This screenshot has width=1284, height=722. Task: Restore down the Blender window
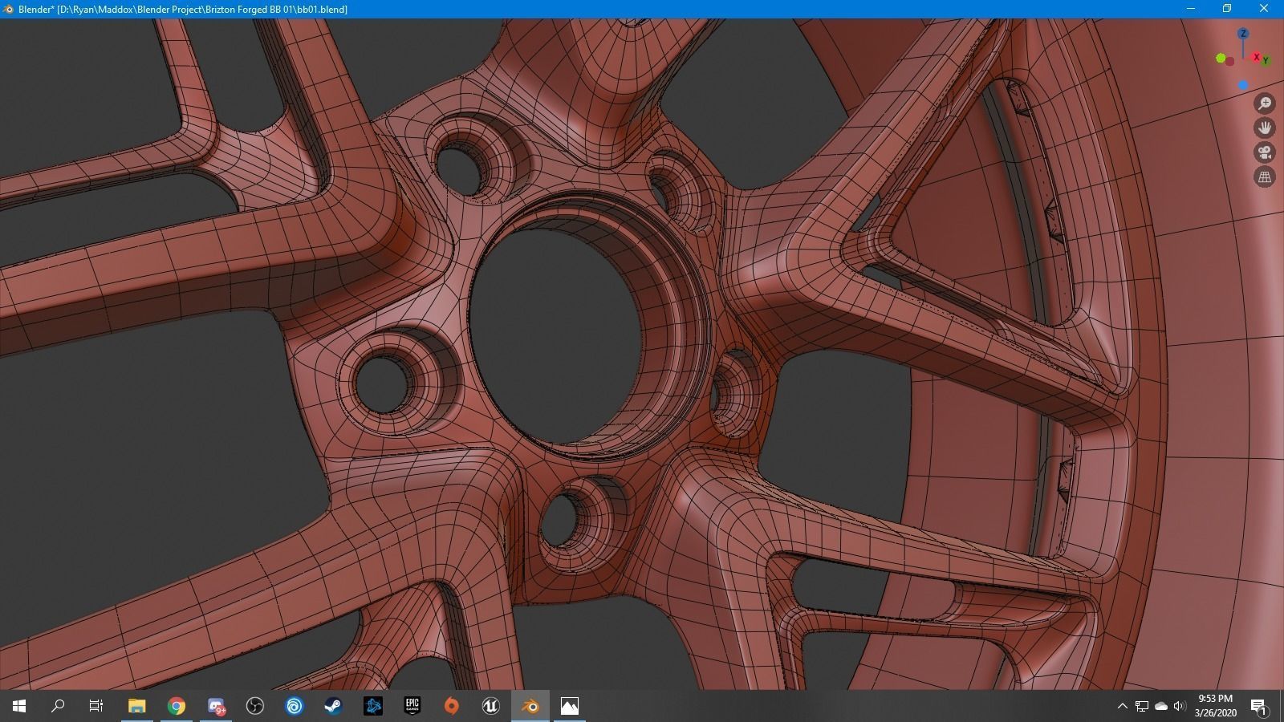pos(1227,9)
